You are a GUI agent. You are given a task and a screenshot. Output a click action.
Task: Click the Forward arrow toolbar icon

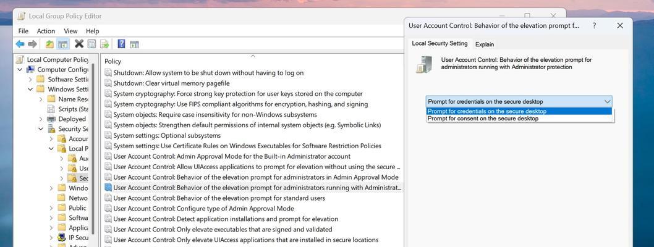(33, 44)
